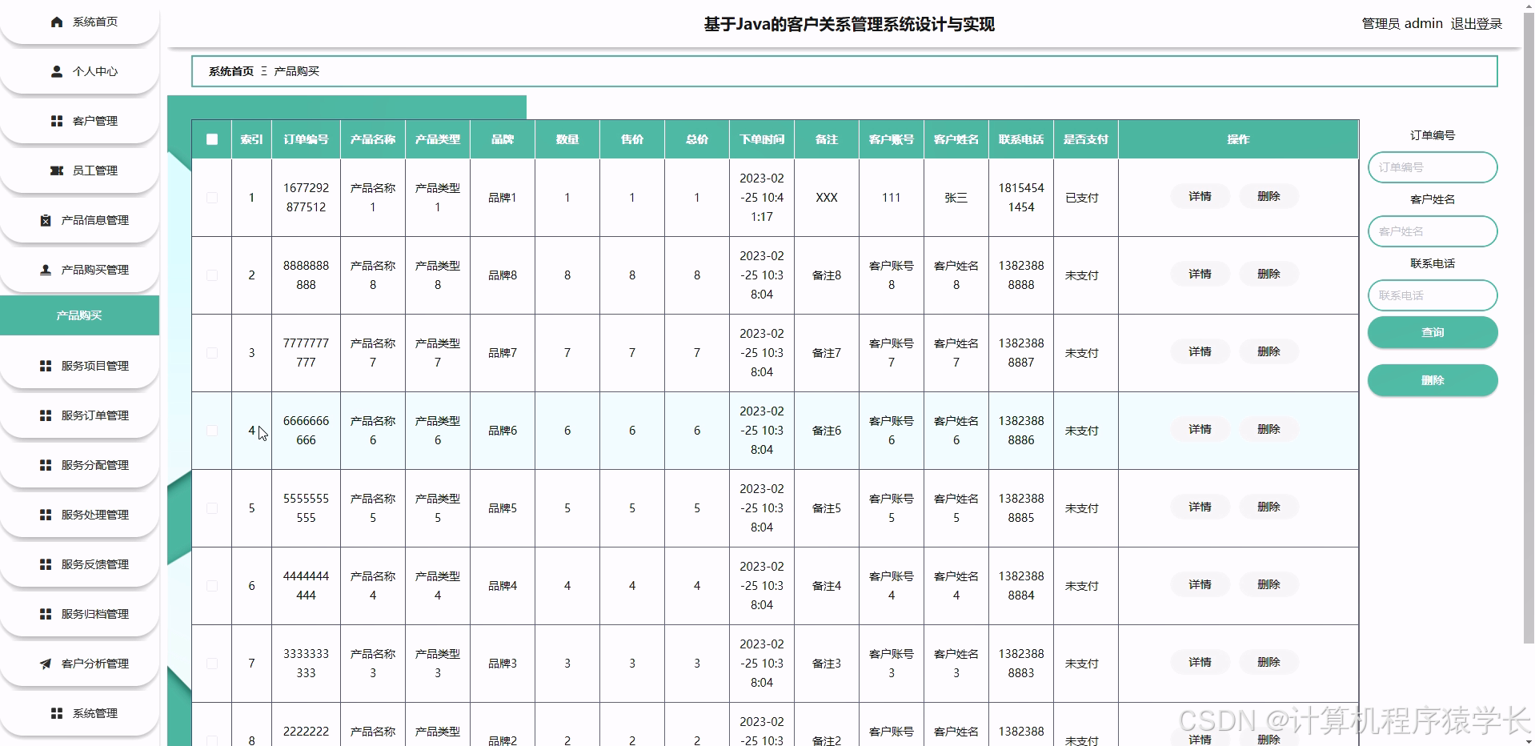Check the box for order 8888888888

(x=212, y=275)
